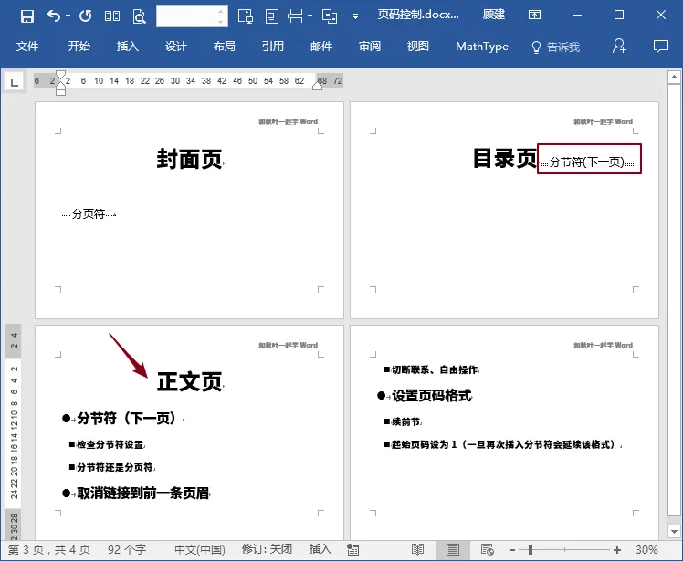The width and height of the screenshot is (683, 561).
Task: Open the 视图 tab
Action: pyautogui.click(x=418, y=47)
